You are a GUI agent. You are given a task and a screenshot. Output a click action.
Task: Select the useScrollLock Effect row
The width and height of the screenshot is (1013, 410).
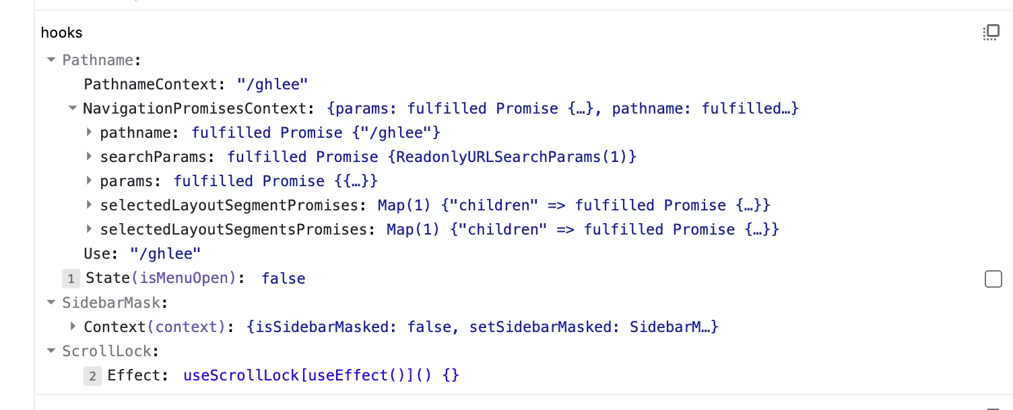tap(321, 375)
